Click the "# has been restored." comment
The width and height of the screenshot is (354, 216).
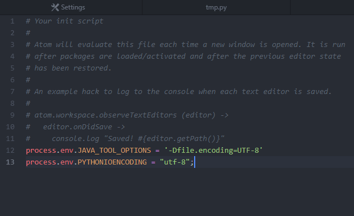(68, 68)
